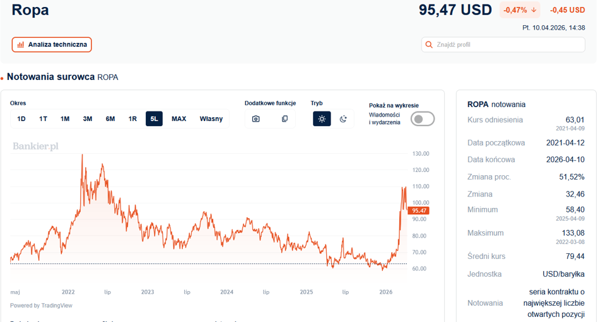The width and height of the screenshot is (598, 322).
Task: Toggle Wiadomości i wydarzenia switch
Action: click(423, 119)
